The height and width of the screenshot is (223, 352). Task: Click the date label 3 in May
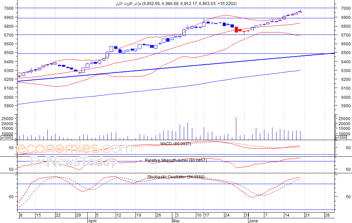pyautogui.click(x=177, y=215)
